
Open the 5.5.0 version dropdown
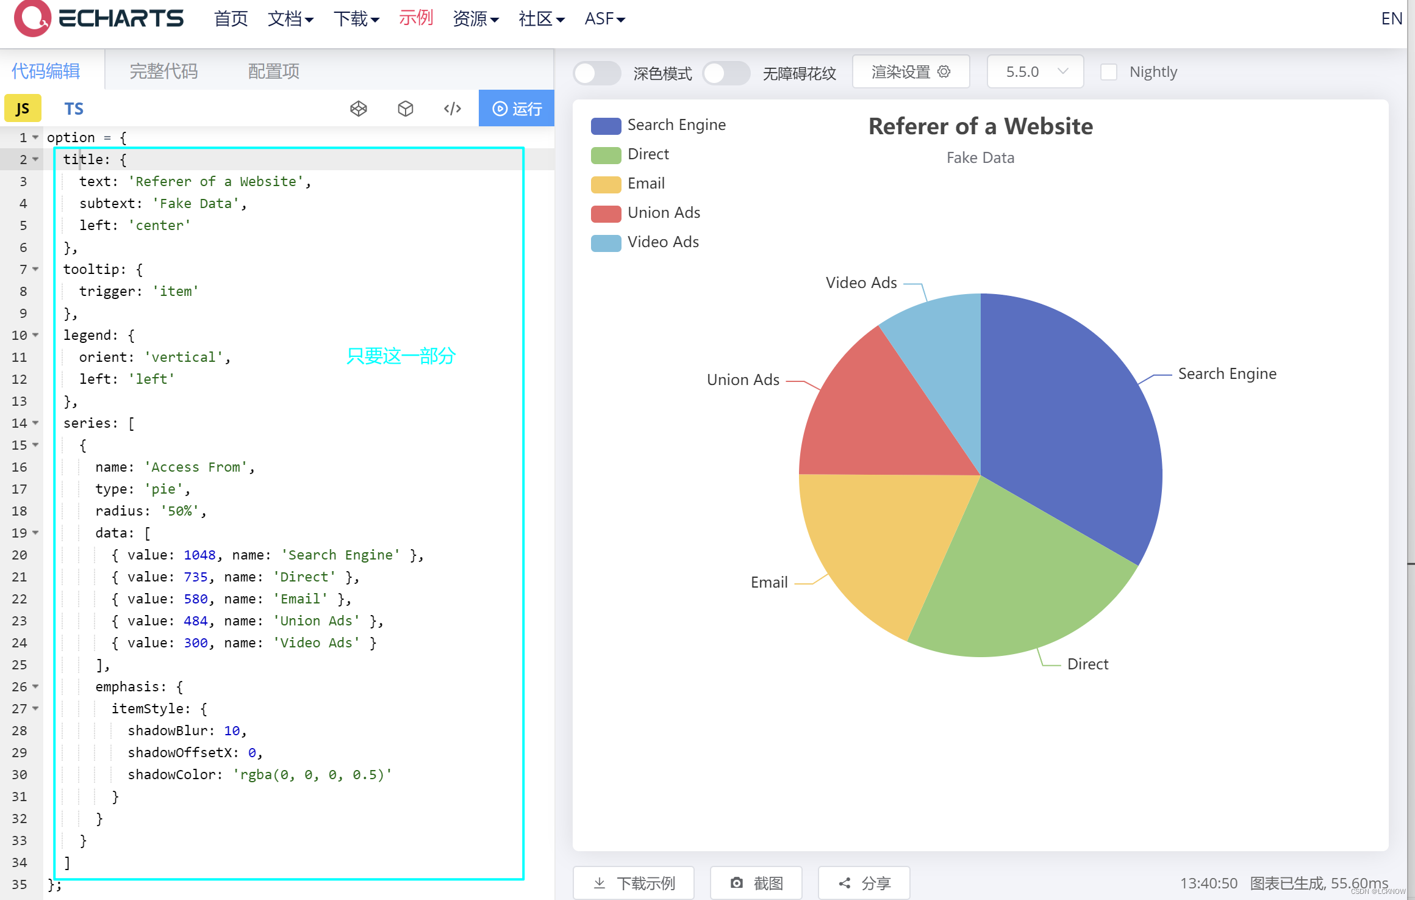coord(1035,71)
